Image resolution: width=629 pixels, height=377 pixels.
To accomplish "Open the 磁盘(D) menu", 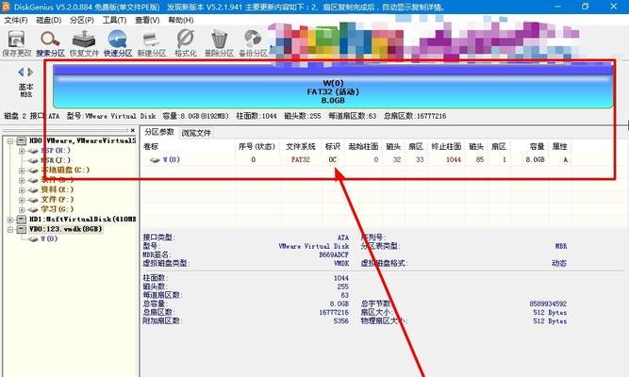I will pyautogui.click(x=48, y=20).
